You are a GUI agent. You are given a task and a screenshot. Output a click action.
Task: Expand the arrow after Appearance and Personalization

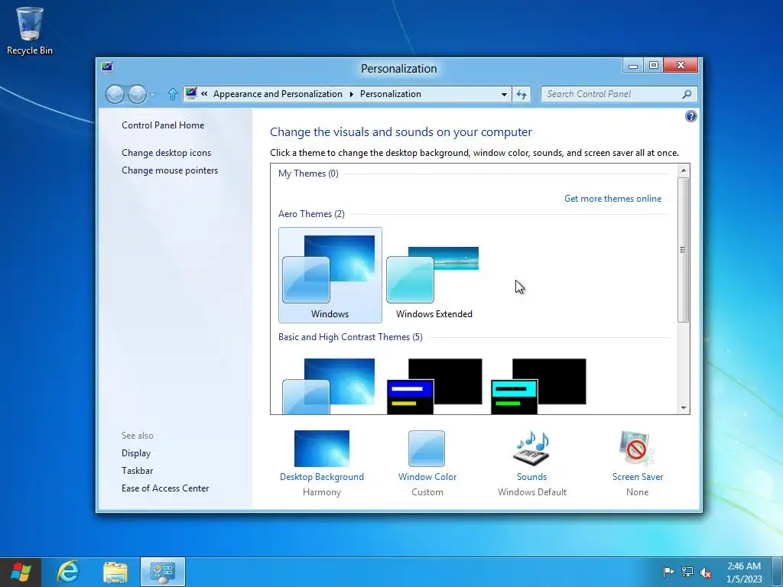coord(352,94)
